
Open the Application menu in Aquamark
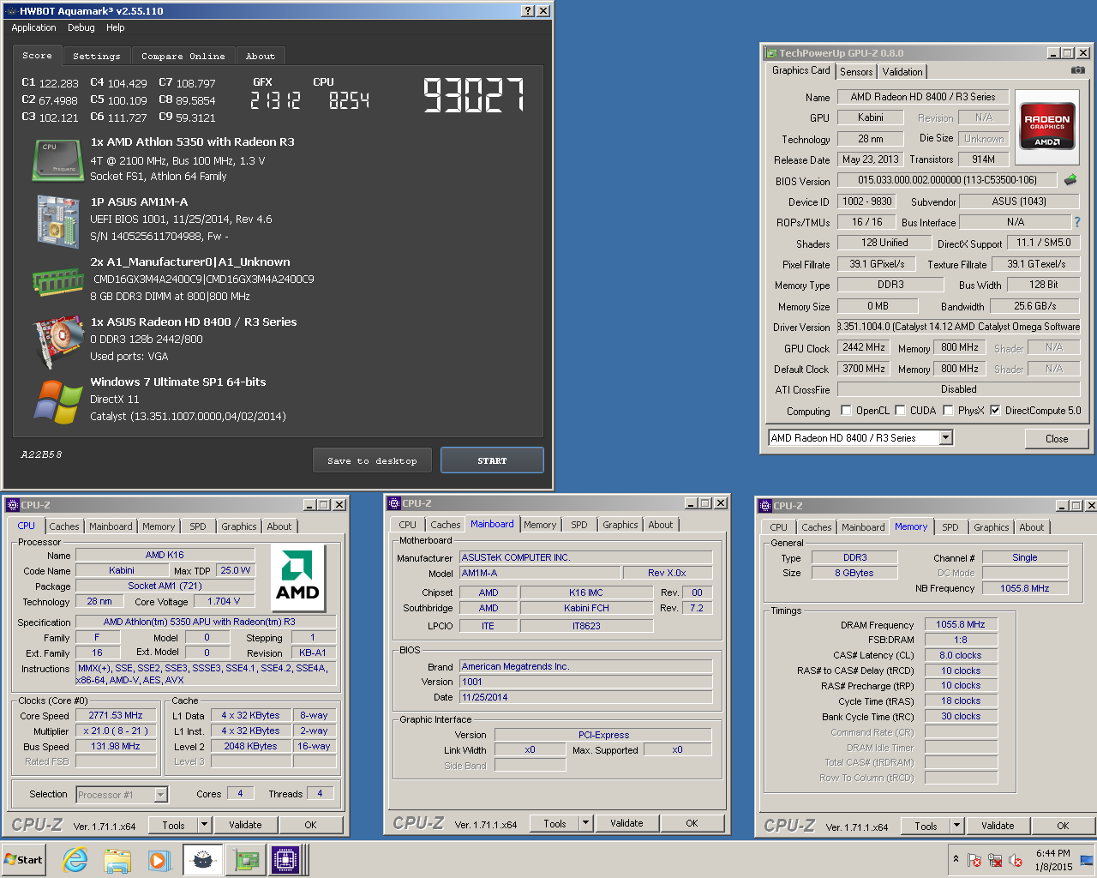[33, 27]
